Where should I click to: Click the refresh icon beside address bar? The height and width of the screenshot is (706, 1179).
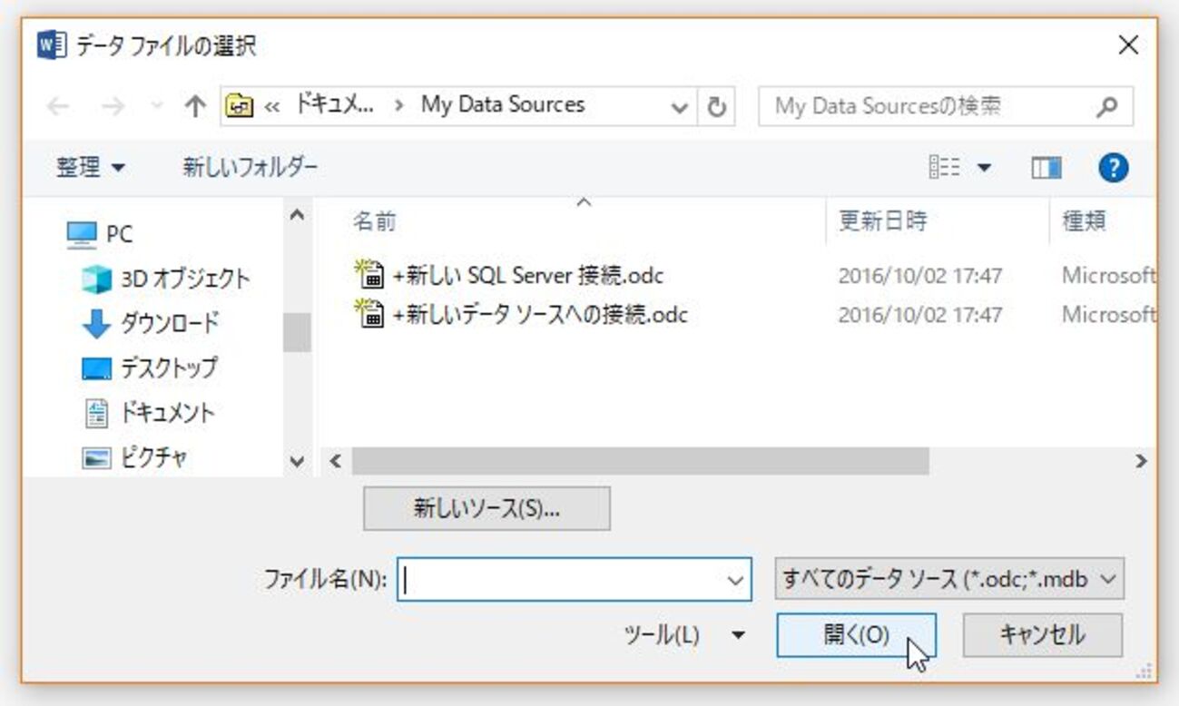pos(716,107)
